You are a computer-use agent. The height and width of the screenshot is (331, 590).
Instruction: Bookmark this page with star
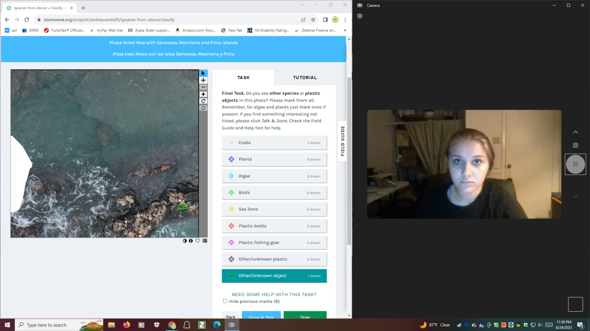pyautogui.click(x=313, y=20)
